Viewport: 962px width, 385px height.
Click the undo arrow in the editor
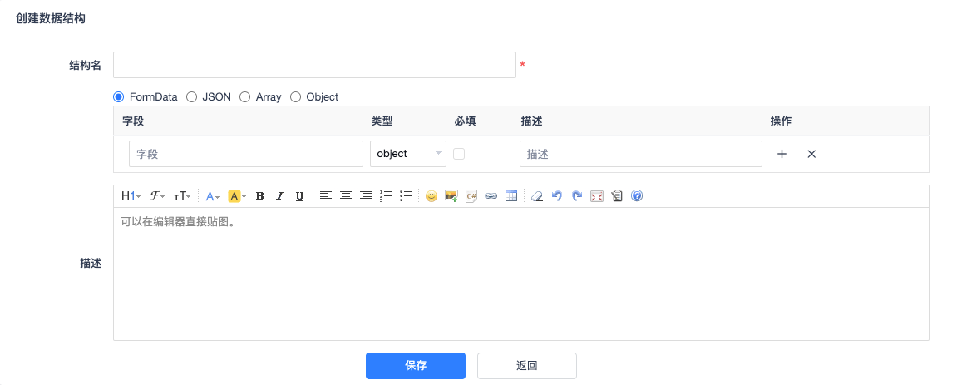pos(557,196)
